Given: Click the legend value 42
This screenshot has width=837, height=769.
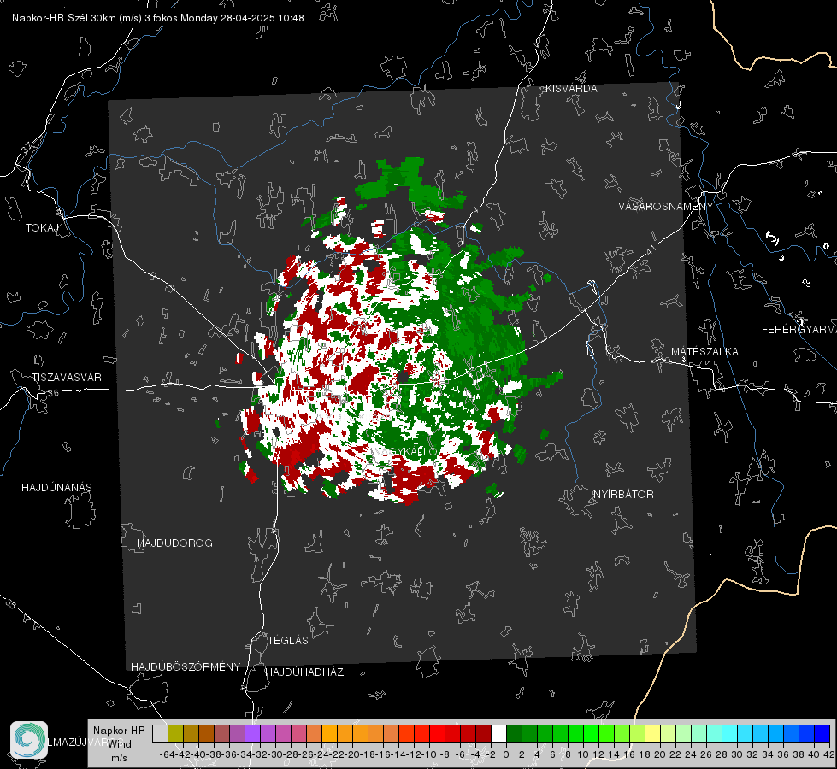Looking at the screenshot, I should (x=828, y=754).
